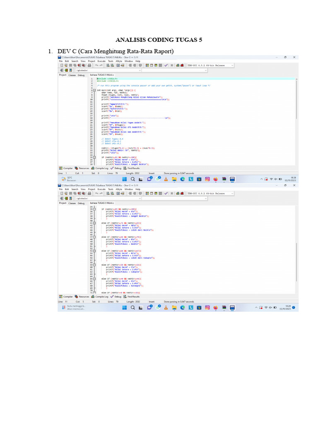Collapse fold marker at line 65 else-if block

click(x=94, y=279)
